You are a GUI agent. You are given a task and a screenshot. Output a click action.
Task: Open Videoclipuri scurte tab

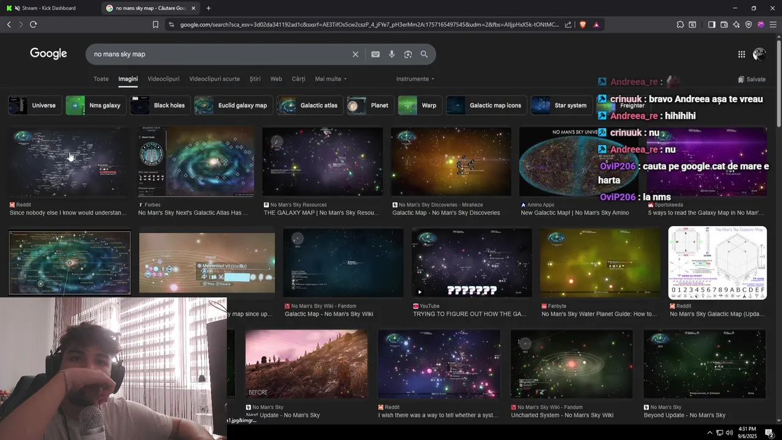214,79
